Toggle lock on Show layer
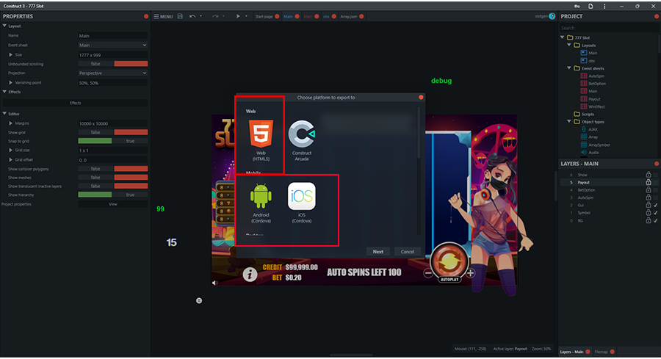 pyautogui.click(x=649, y=175)
